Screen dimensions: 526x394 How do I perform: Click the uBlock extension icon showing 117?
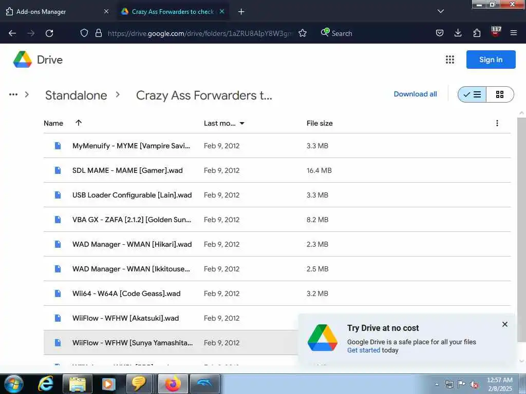[496, 32]
